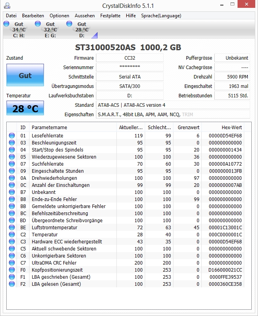Click status icon for Unkorrigierbare Sektoren row
The height and width of the screenshot is (316, 258).
(x=12, y=256)
